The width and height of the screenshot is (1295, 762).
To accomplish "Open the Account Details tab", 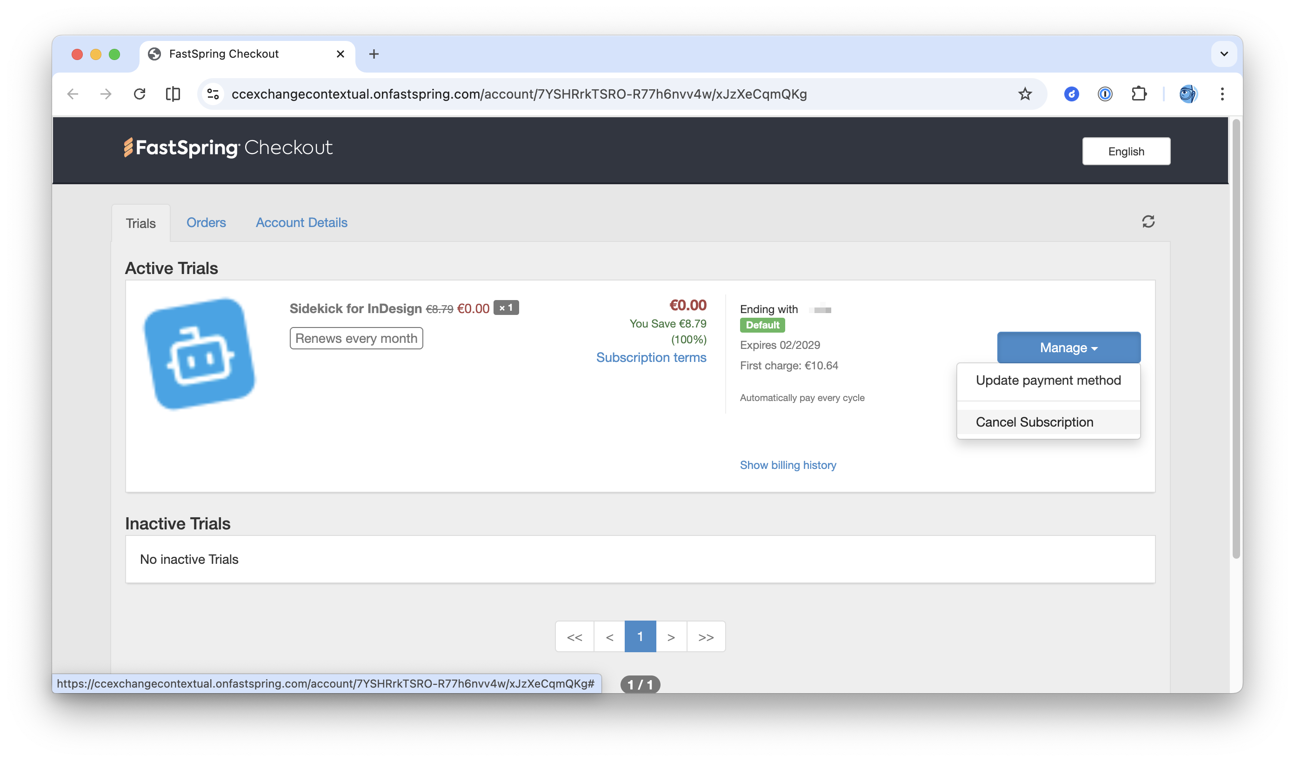I will point(301,222).
